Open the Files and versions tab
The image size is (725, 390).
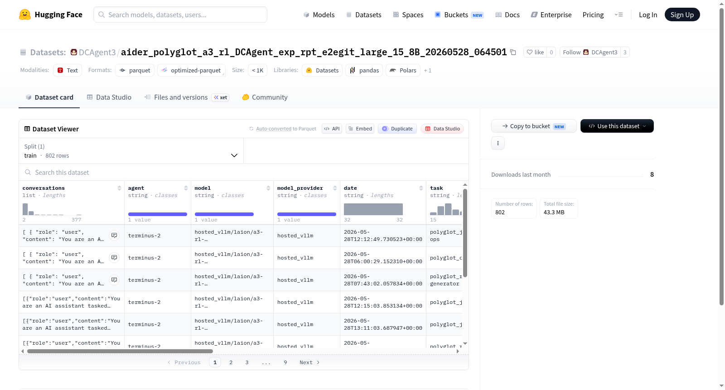point(186,97)
